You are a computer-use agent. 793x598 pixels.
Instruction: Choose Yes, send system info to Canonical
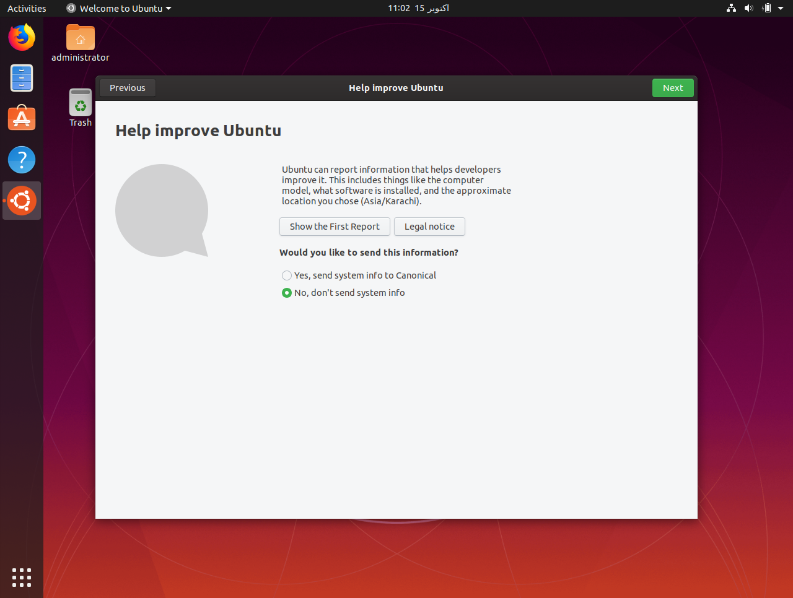point(359,275)
